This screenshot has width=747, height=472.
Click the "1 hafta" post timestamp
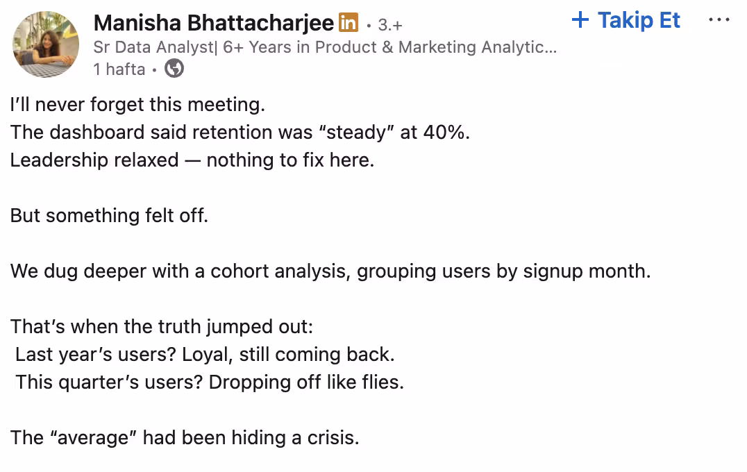118,69
